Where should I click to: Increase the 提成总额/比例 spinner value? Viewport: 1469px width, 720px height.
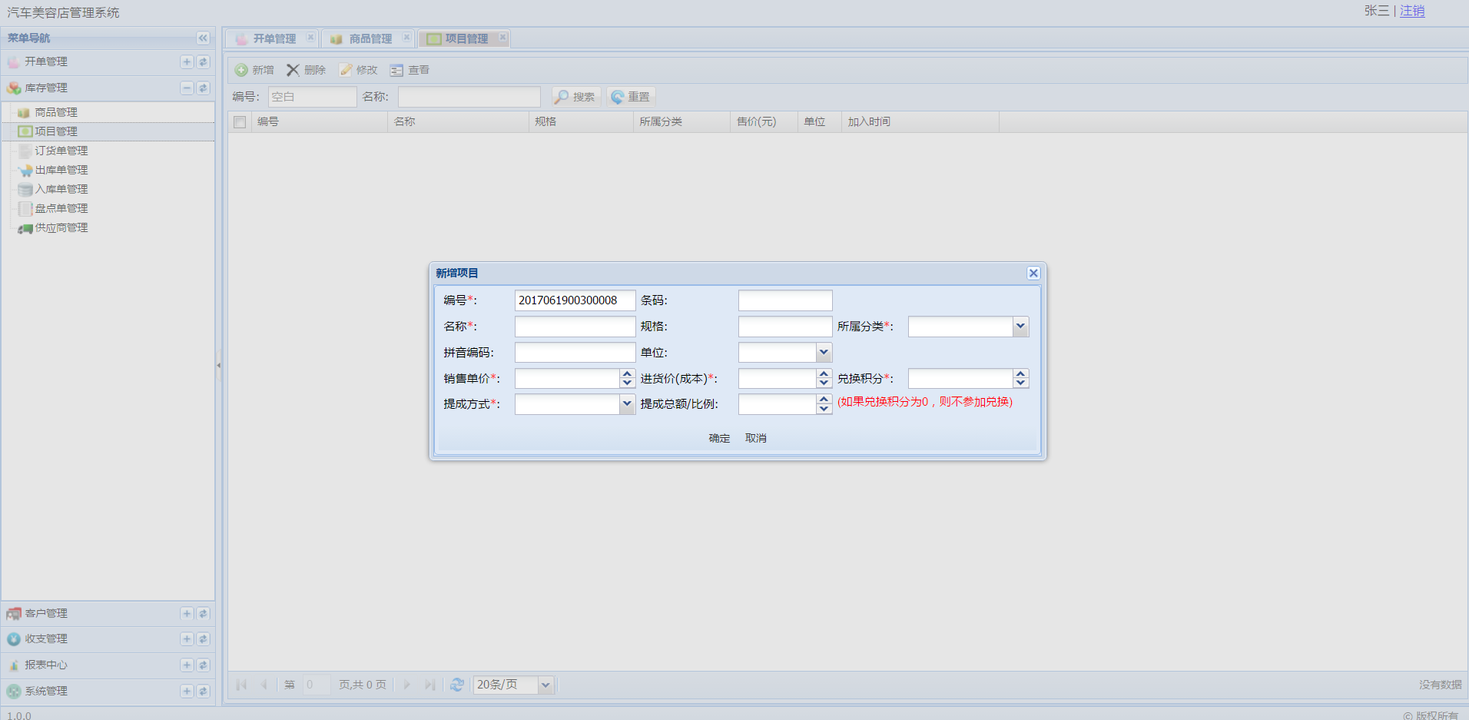(824, 400)
